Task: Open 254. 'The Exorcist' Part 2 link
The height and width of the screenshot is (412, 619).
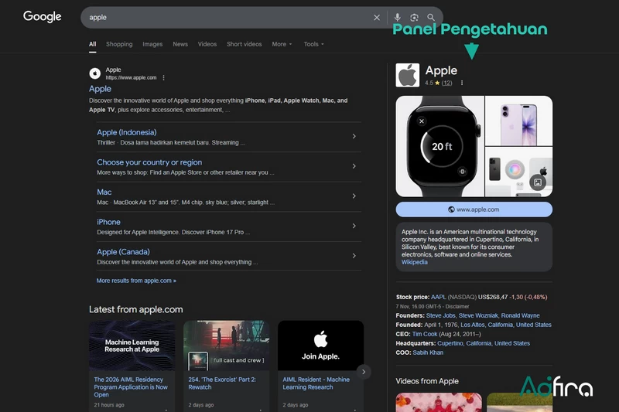Action: (222, 383)
